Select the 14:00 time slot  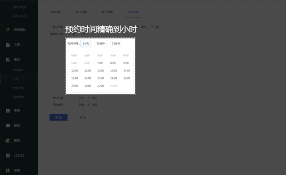point(127,71)
